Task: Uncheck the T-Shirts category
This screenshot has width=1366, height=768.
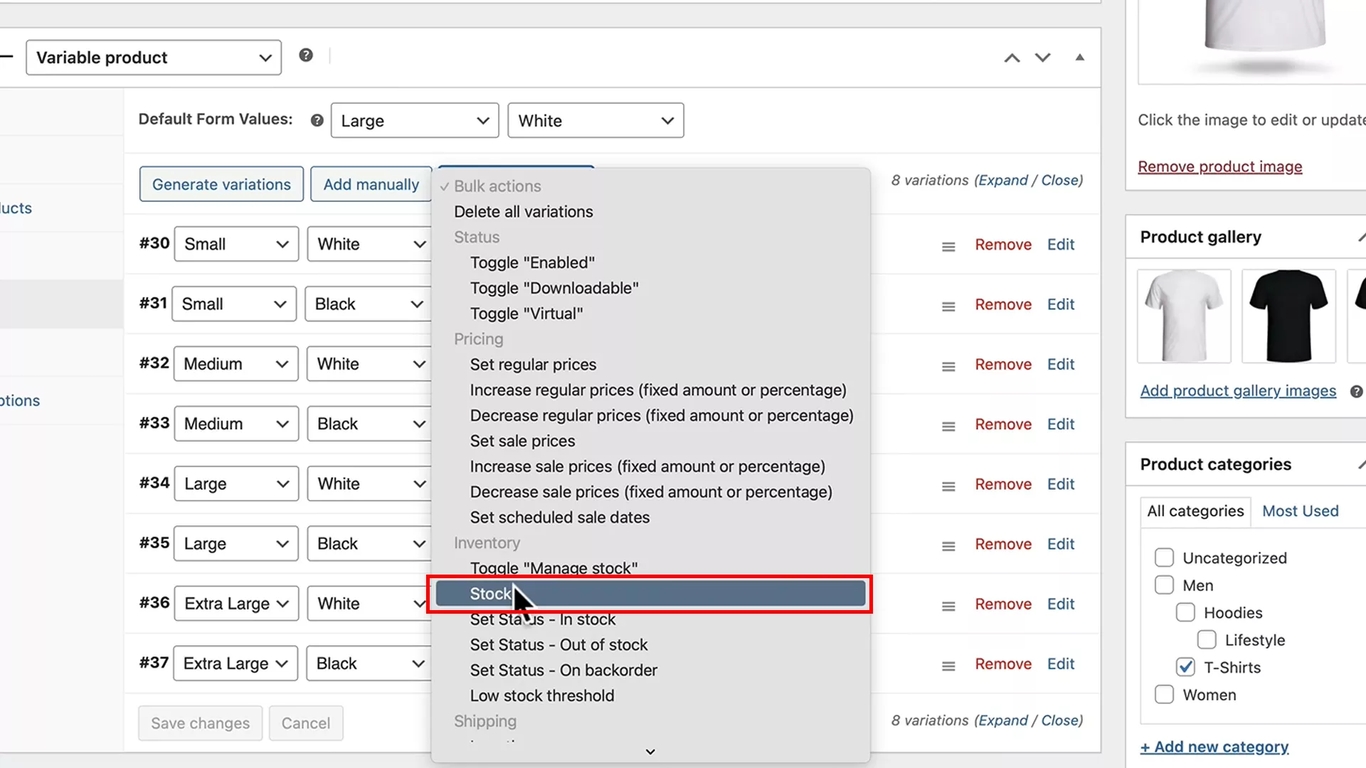Action: [1185, 667]
